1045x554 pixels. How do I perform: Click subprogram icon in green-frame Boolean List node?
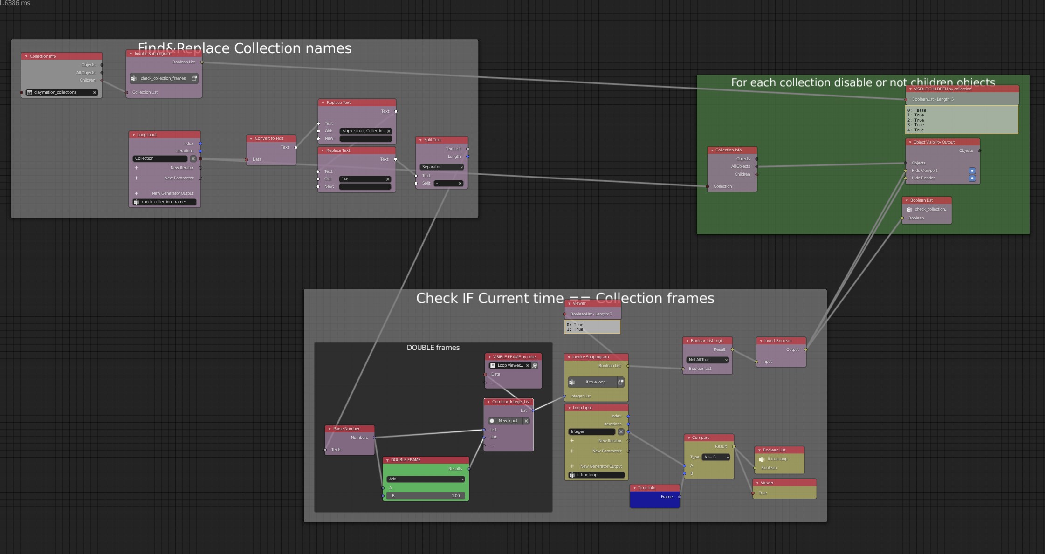point(909,209)
